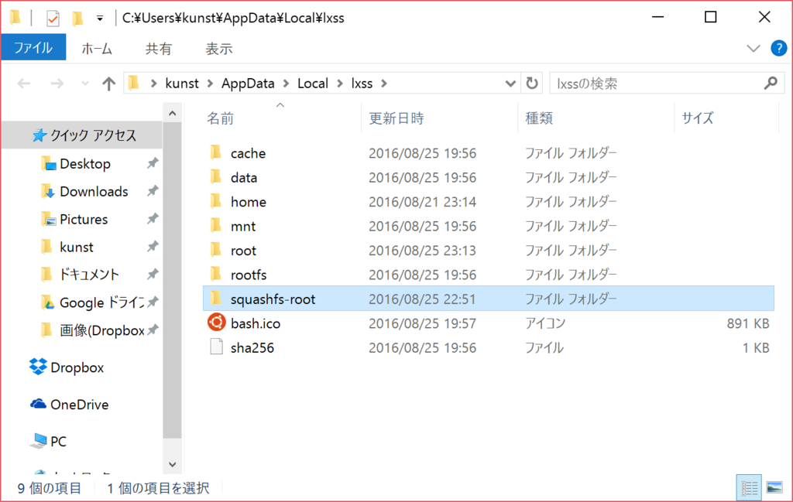Select the data folder
793x502 pixels.
[488, 177]
